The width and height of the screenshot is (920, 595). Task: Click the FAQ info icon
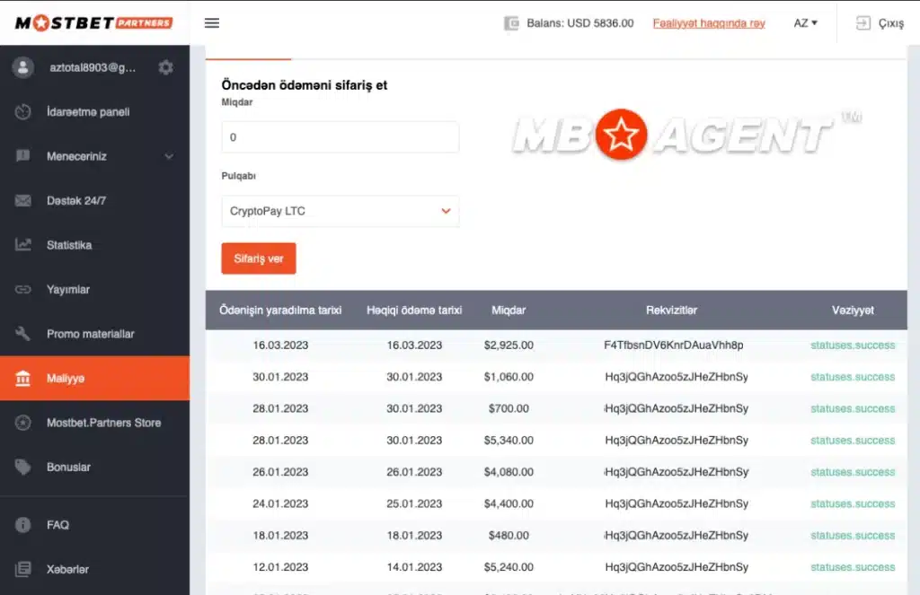pos(22,525)
